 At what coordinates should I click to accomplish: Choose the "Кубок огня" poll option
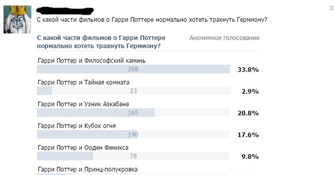[x=77, y=126]
